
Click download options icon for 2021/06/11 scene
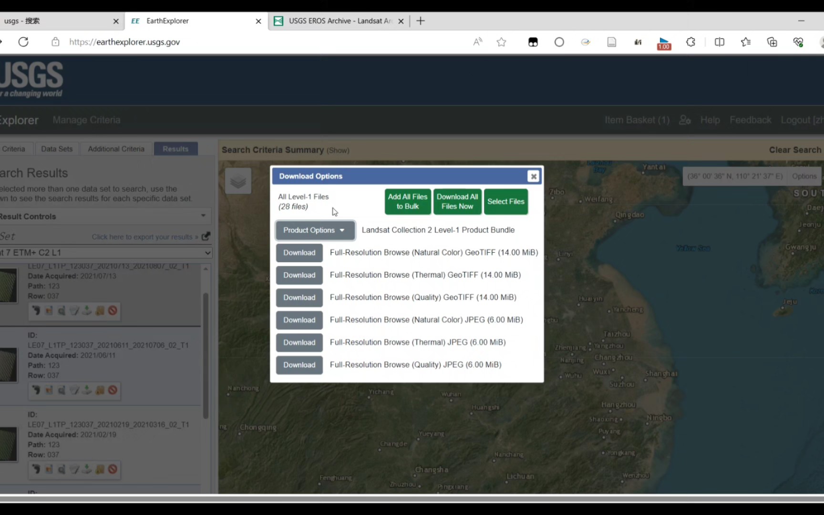pyautogui.click(x=87, y=390)
